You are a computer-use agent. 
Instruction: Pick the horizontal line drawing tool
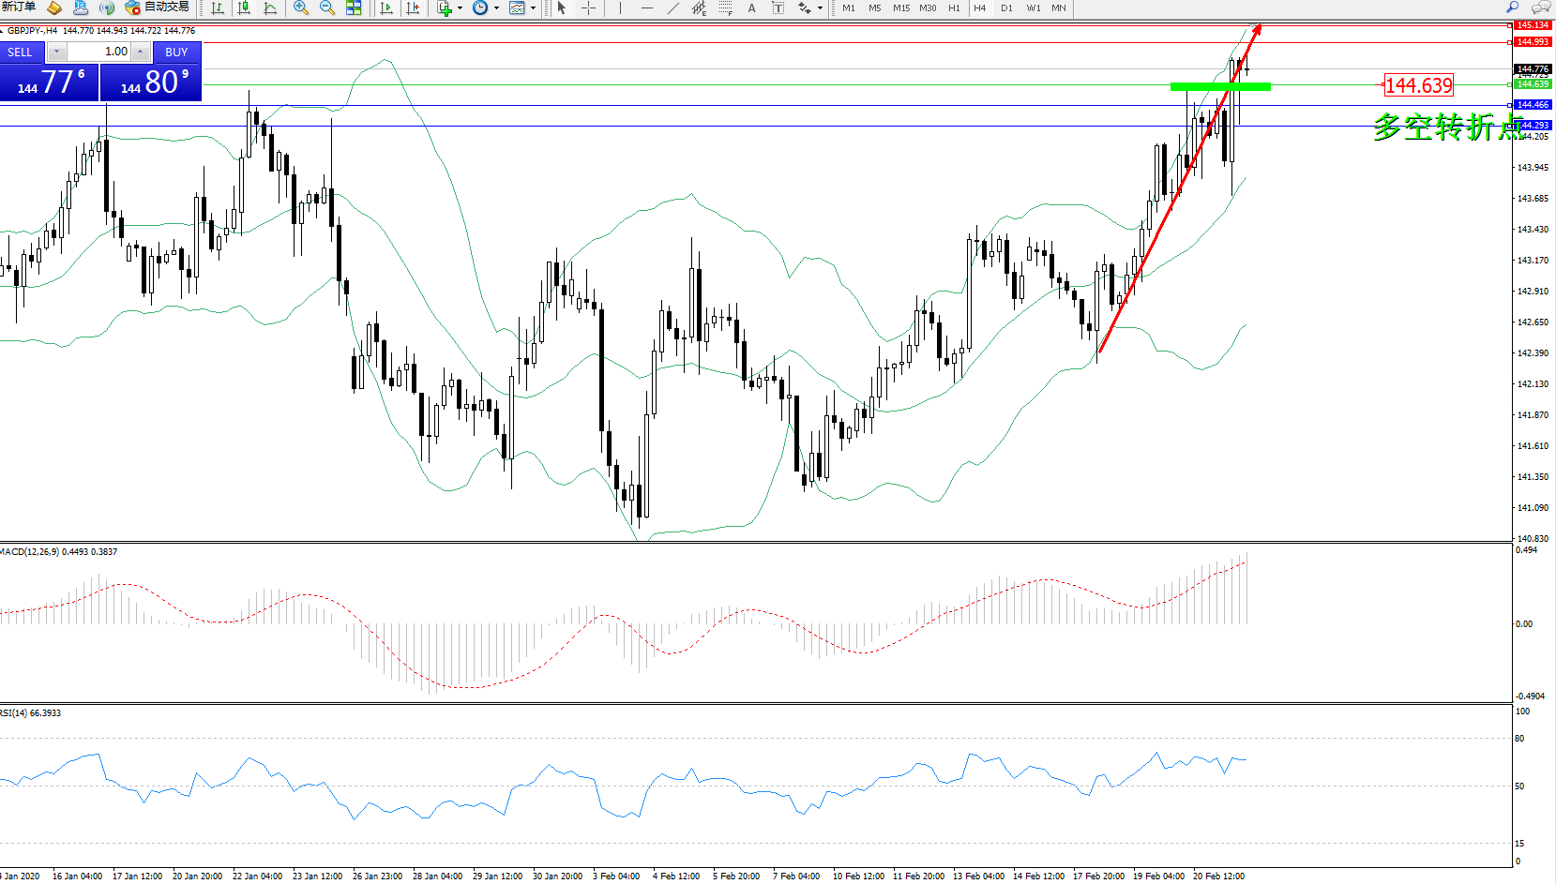click(x=646, y=8)
